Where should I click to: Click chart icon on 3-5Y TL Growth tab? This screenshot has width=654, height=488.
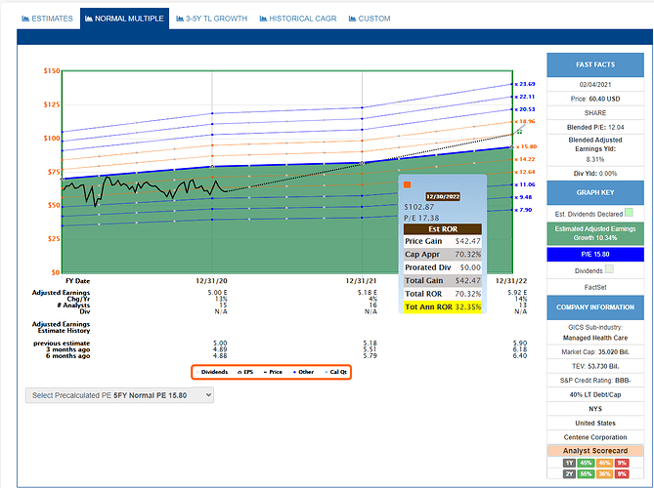(x=180, y=19)
